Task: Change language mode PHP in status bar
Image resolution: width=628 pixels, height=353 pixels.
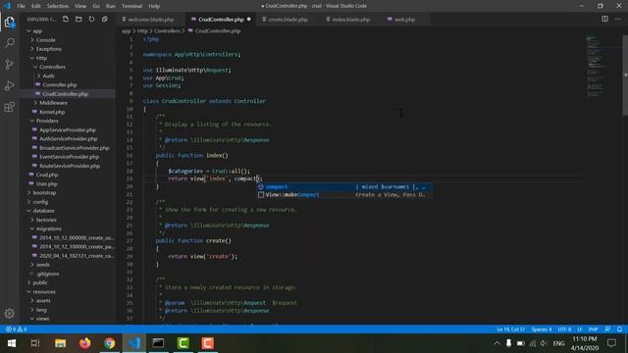Action: (x=593, y=329)
